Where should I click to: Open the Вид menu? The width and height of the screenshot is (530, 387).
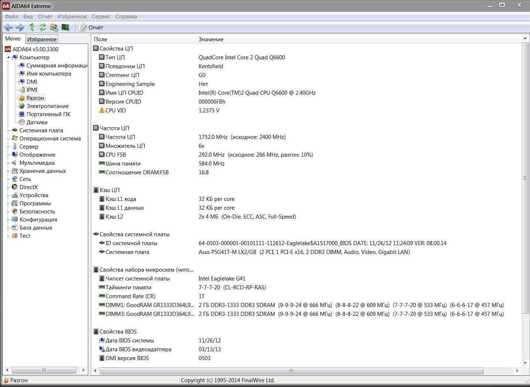coord(28,16)
